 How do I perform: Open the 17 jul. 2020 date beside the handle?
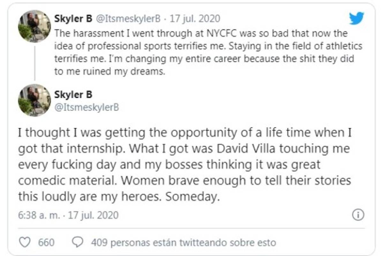point(195,19)
